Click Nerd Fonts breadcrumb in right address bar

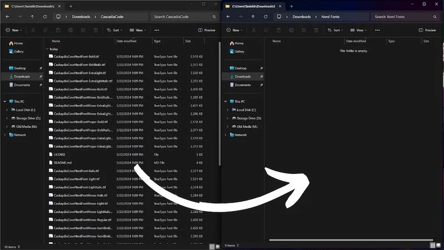[x=330, y=17]
